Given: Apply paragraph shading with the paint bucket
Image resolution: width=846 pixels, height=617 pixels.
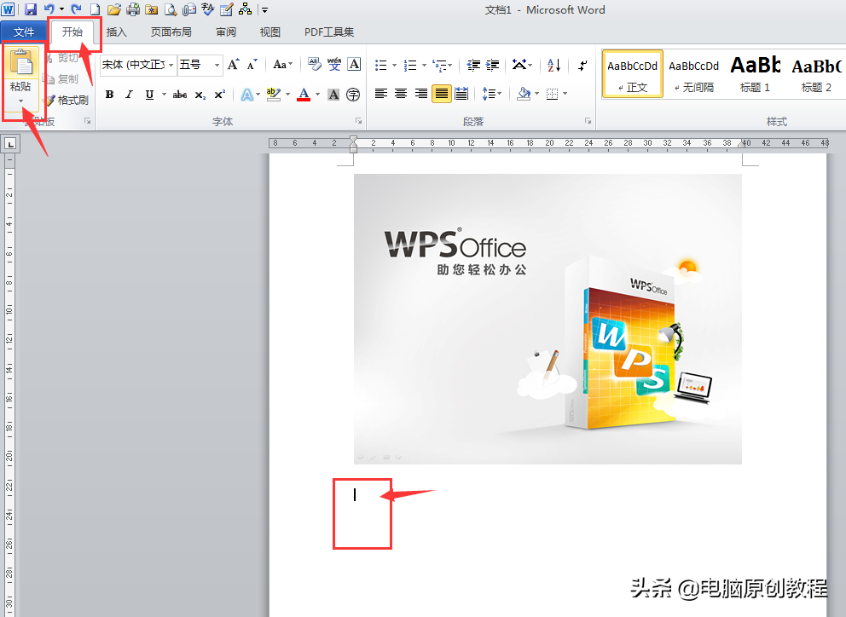Looking at the screenshot, I should 524,94.
